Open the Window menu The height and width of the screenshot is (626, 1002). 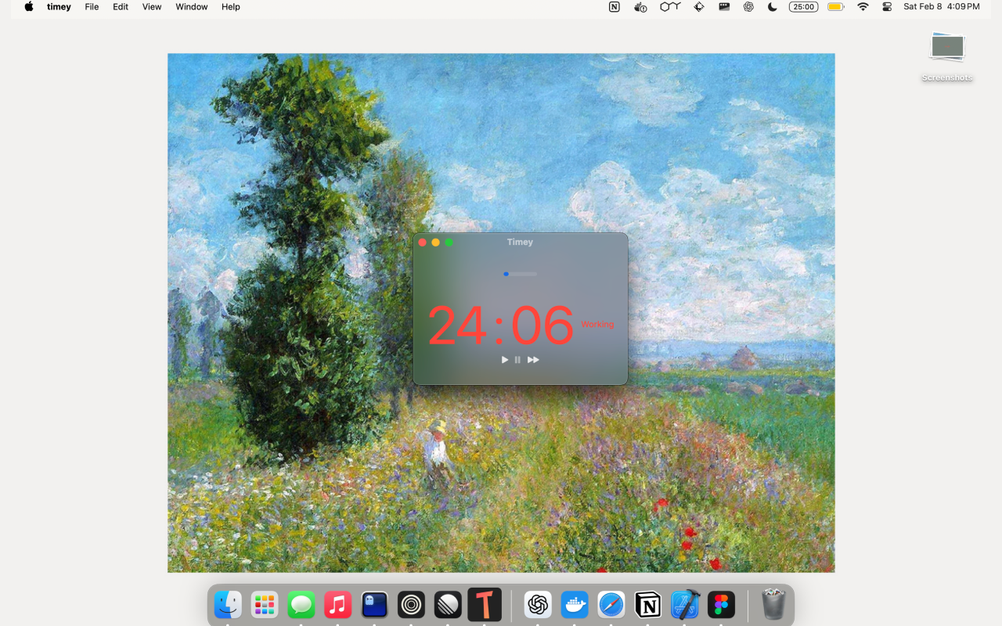[x=192, y=7]
